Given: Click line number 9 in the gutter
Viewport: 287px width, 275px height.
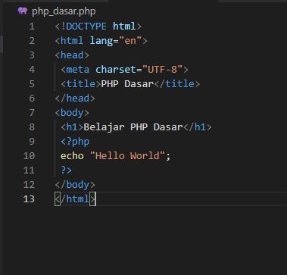Looking at the screenshot, I should tap(32, 142).
